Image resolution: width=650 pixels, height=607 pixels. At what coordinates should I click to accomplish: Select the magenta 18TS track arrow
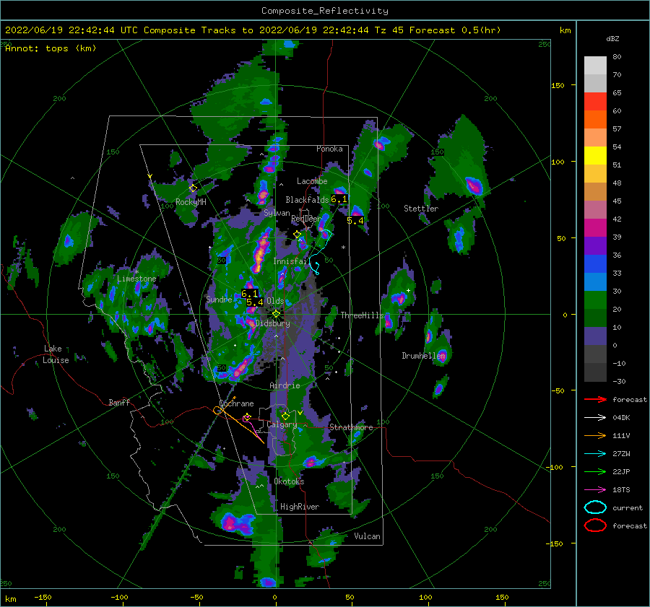pyautogui.click(x=595, y=490)
